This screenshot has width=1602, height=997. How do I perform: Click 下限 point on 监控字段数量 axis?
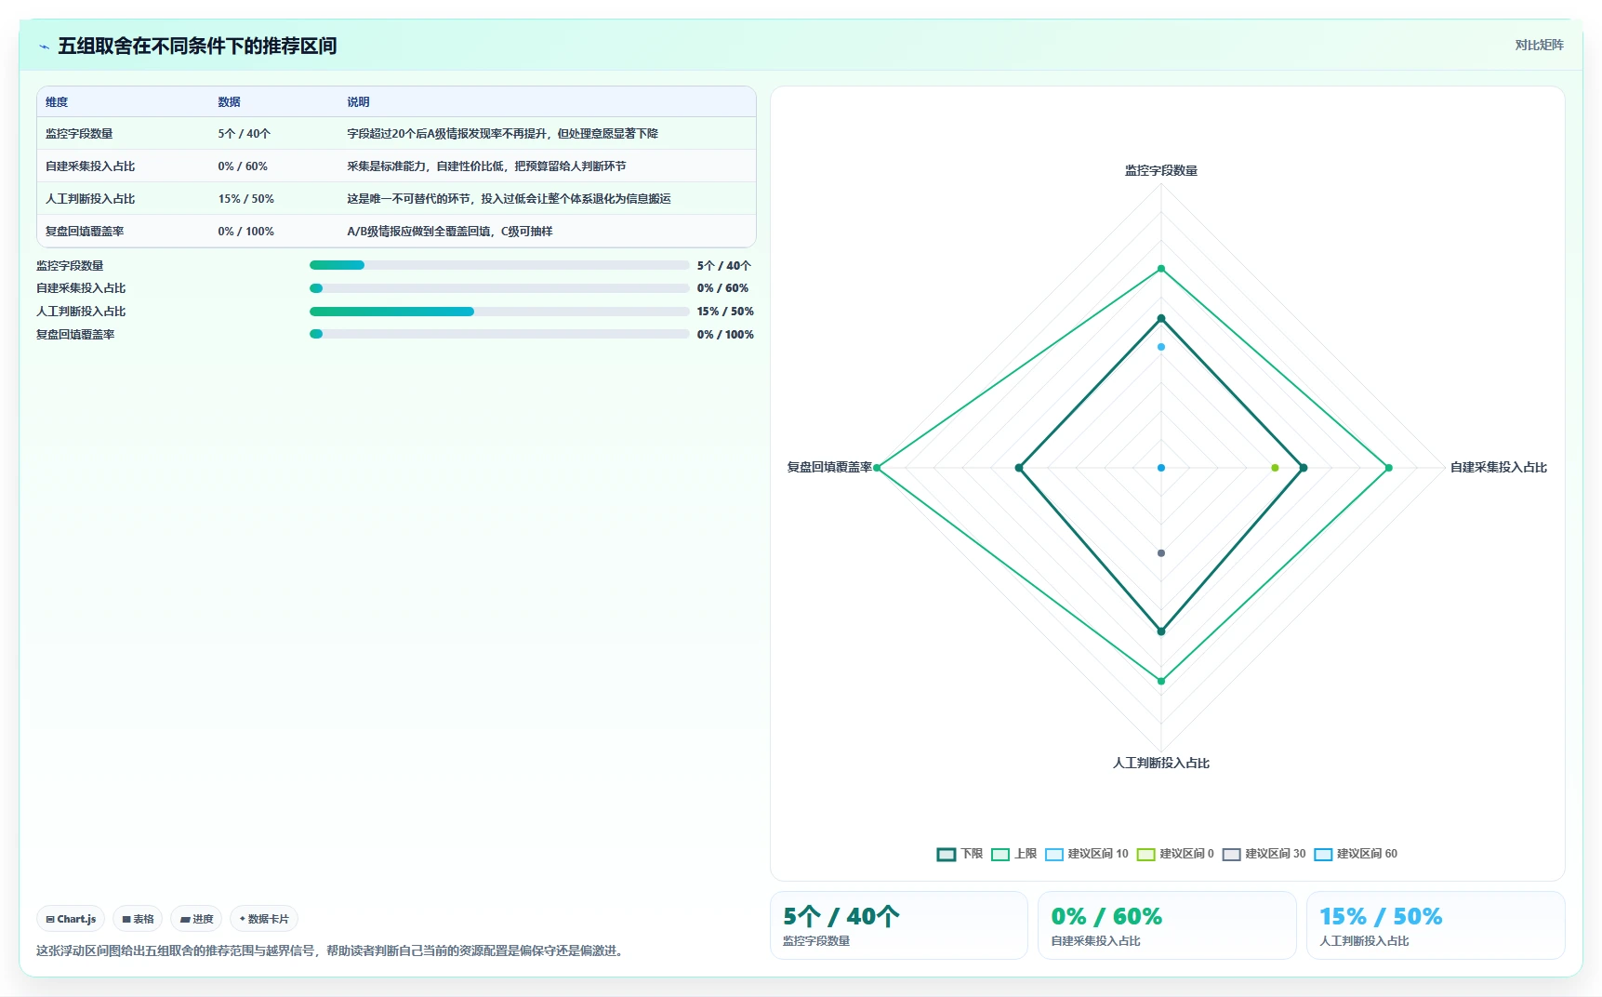(x=1161, y=319)
